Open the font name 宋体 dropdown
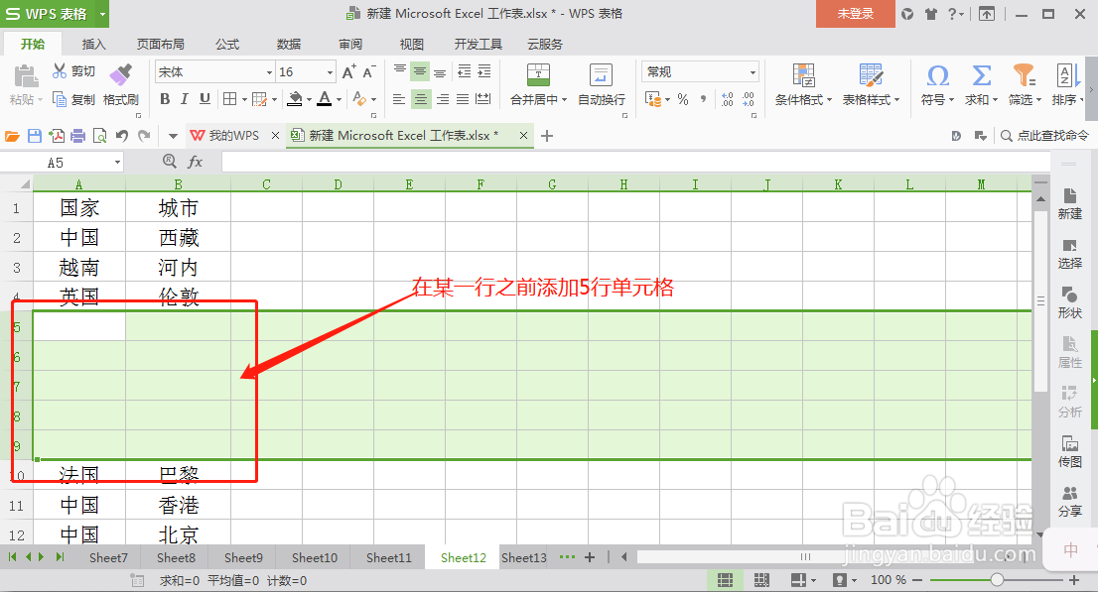 point(269,72)
